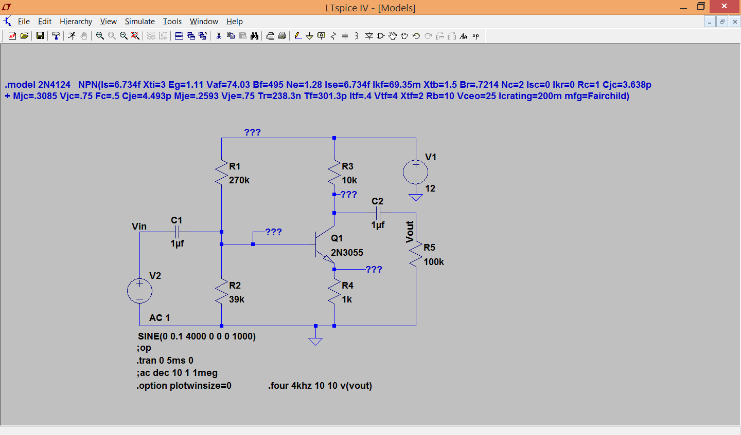This screenshot has width=741, height=435.
Task: Select the Cut scissors tool
Action: point(219,35)
